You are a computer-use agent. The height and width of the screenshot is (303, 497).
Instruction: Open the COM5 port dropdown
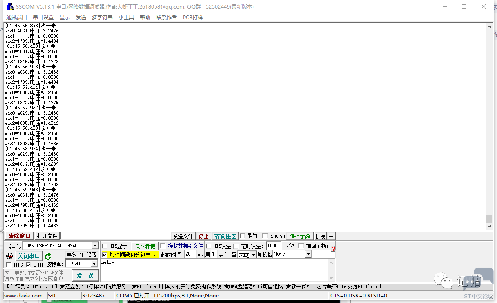[95, 246]
